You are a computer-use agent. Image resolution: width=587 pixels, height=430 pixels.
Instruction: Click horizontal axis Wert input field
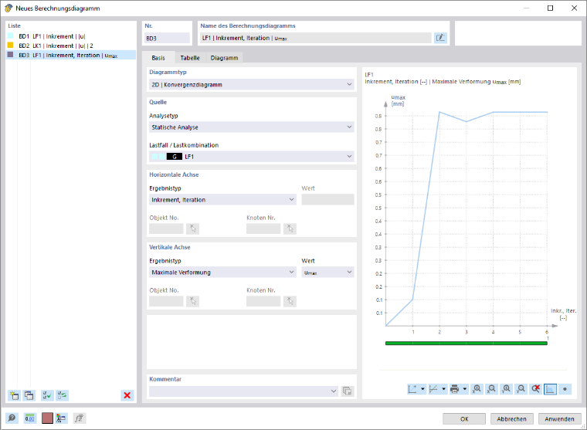tap(328, 199)
